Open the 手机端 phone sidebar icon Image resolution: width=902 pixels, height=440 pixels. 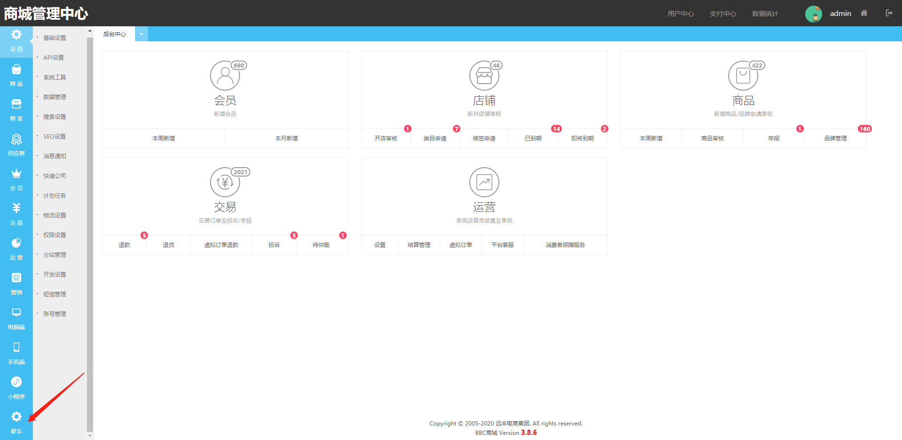(16, 347)
